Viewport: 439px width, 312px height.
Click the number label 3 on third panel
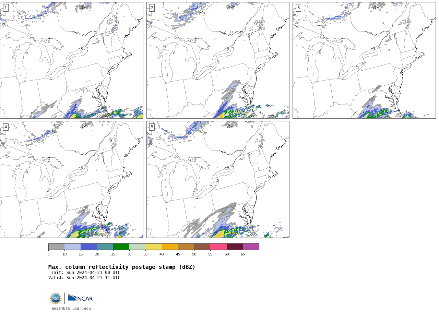[298, 8]
